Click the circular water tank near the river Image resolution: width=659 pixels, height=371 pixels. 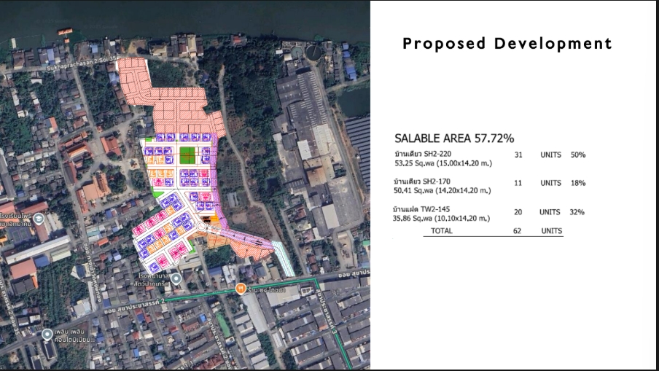[x=313, y=52]
